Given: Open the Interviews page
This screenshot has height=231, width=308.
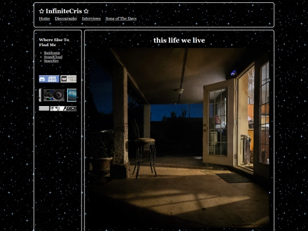Looking at the screenshot, I should pyautogui.click(x=91, y=18).
